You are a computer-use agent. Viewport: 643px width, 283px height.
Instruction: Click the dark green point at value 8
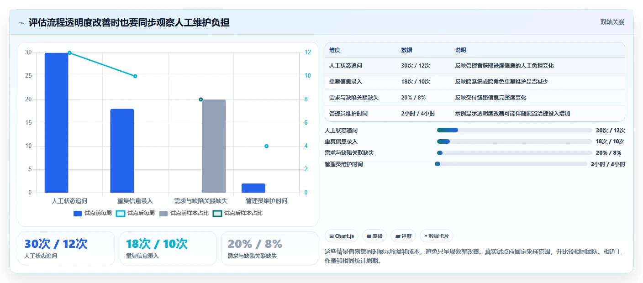click(x=200, y=100)
